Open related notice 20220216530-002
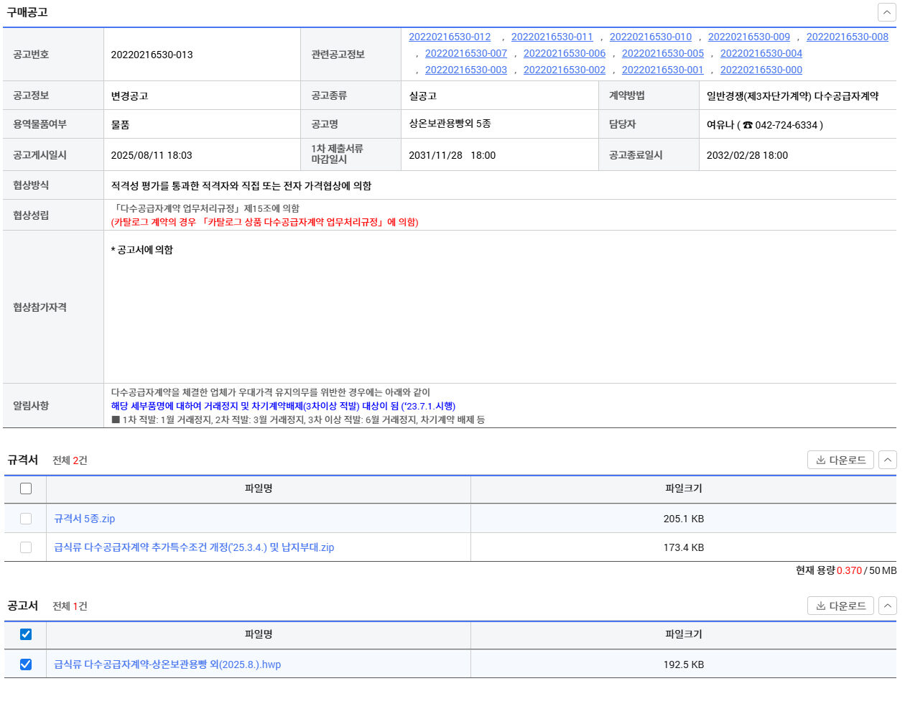905x704 pixels. 564,70
